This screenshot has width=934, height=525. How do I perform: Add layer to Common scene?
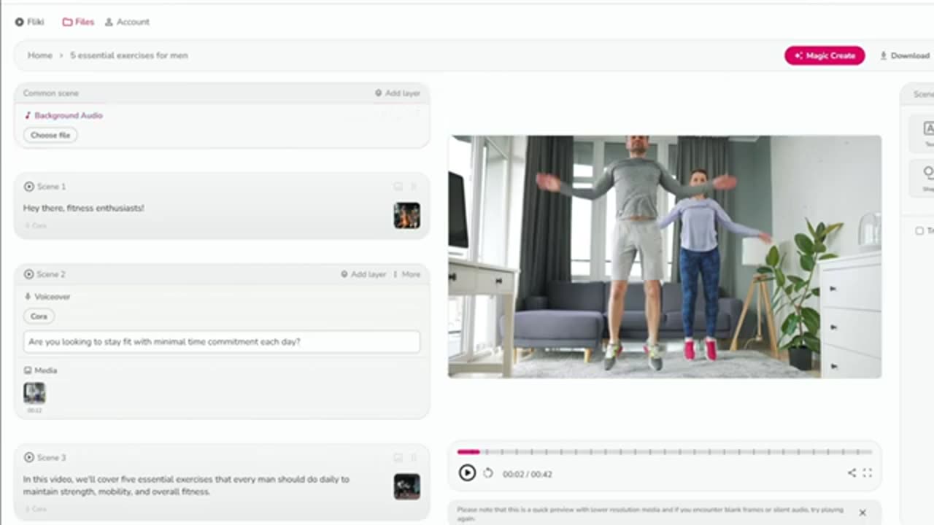pos(398,93)
